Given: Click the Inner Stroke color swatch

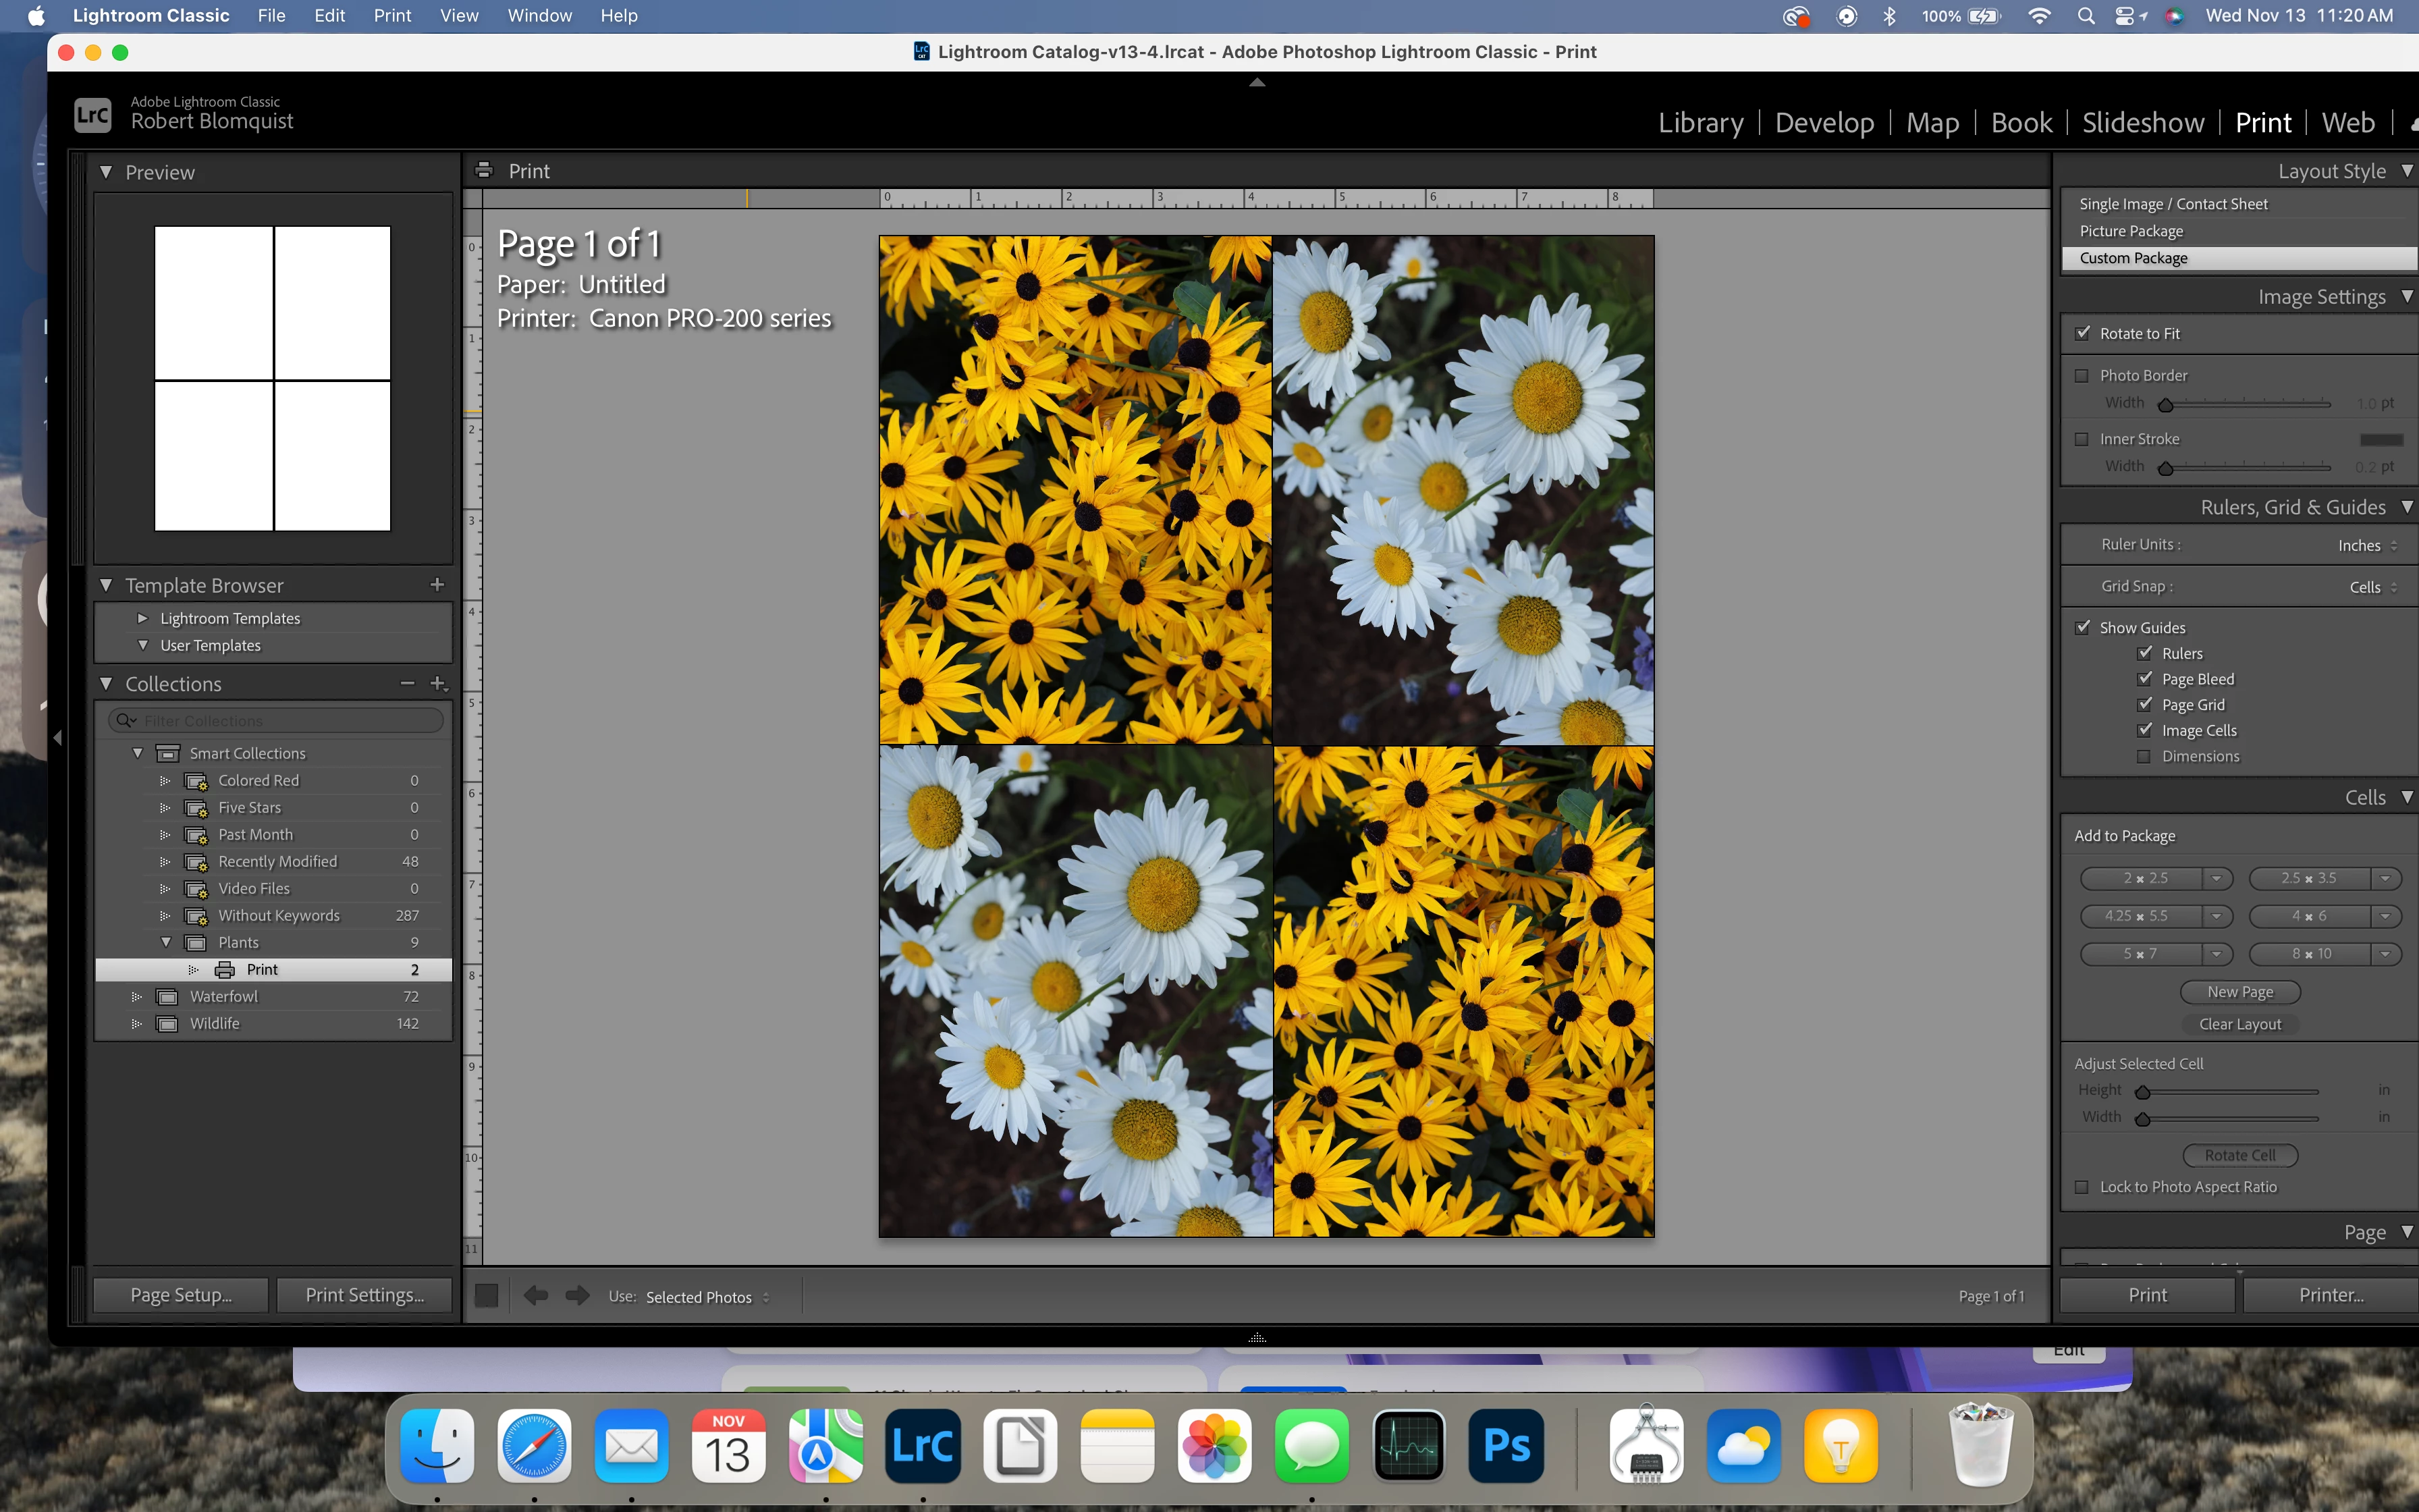Looking at the screenshot, I should [2381, 440].
